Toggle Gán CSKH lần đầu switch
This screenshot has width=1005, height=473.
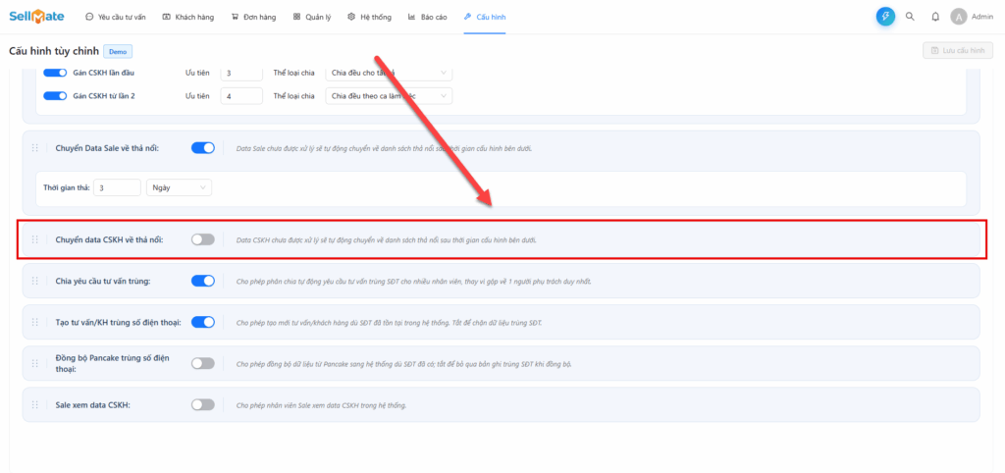coord(55,73)
